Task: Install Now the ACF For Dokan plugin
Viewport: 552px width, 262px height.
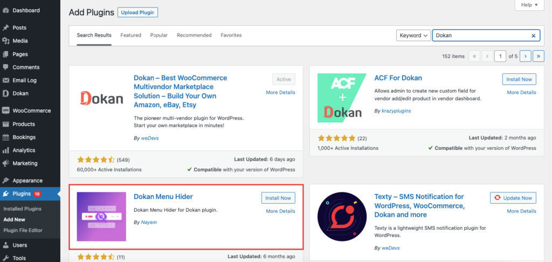Action: point(519,79)
